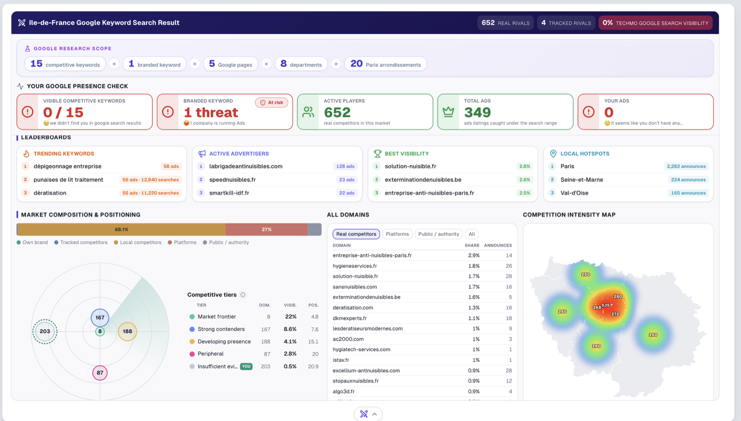Click the alert icon in Visible Competitive Keywords card
The height and width of the screenshot is (421, 741).
[x=28, y=112]
